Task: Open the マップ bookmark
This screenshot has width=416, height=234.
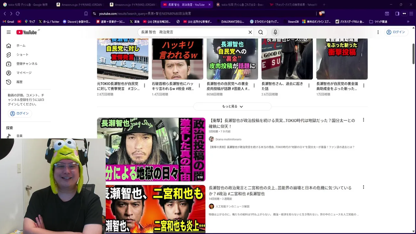Action: tap(30, 22)
